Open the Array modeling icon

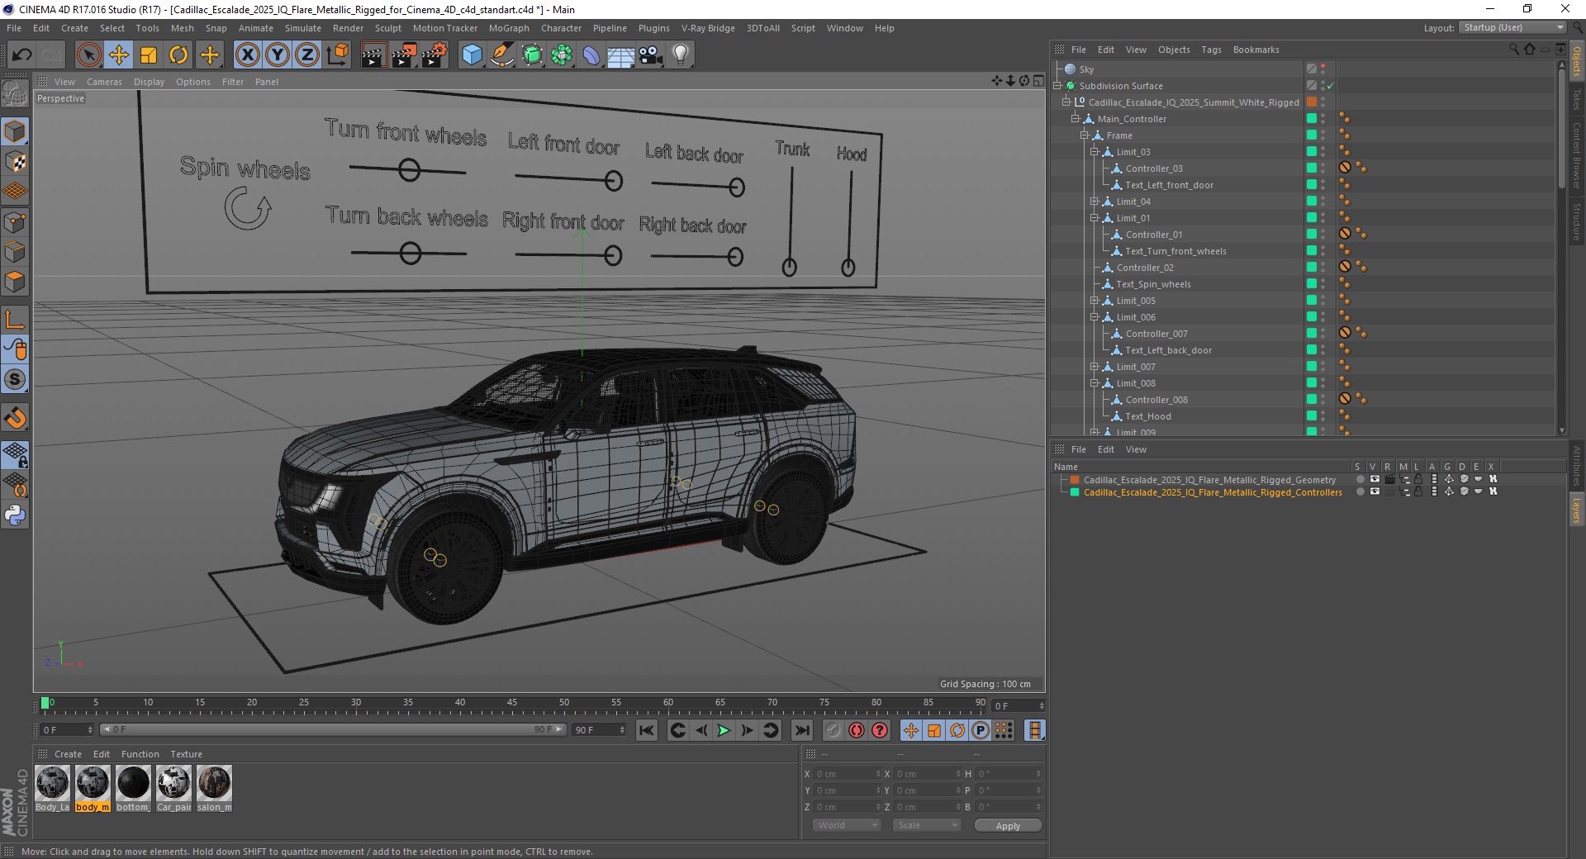click(562, 55)
